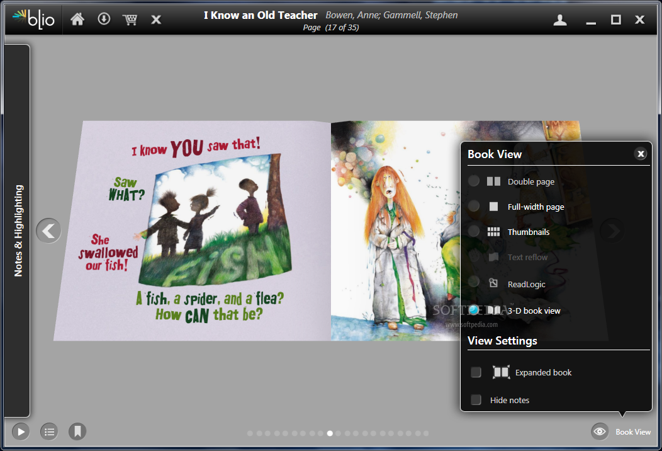Viewport: 662px width, 451px height.
Task: Maximize the Blio window
Action: click(x=616, y=20)
